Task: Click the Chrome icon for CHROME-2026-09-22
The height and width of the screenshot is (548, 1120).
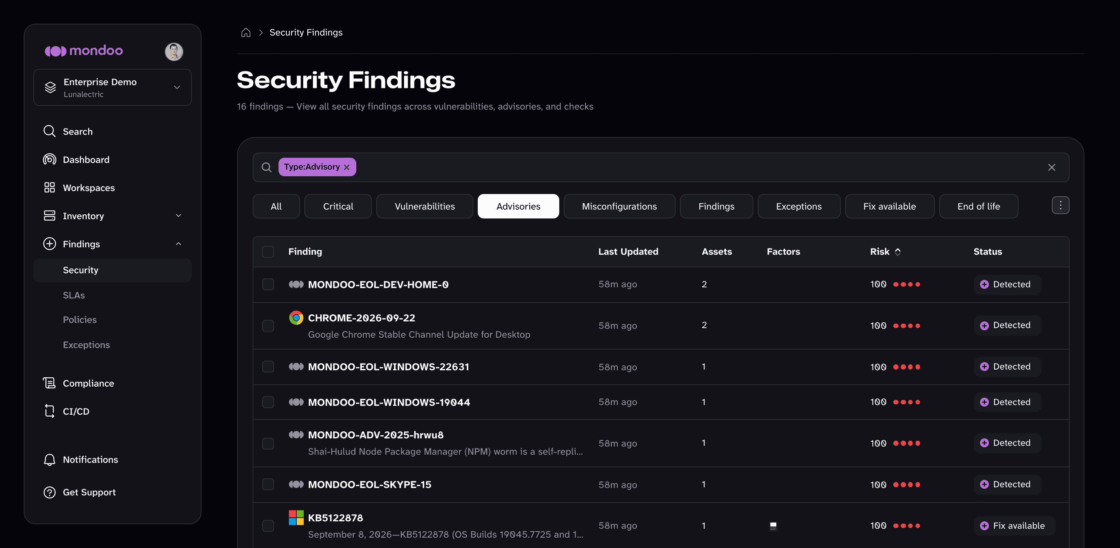Action: 296,318
